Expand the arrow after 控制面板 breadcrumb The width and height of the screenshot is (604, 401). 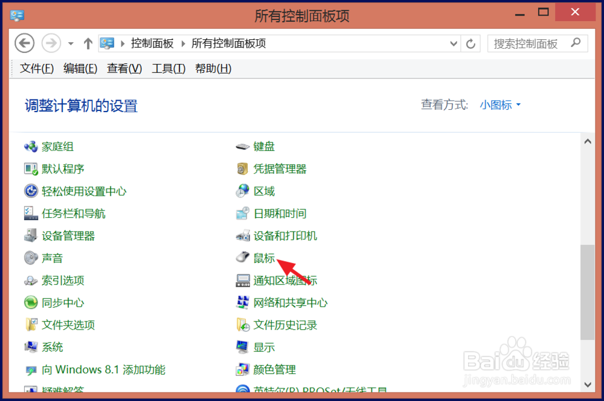click(x=183, y=44)
